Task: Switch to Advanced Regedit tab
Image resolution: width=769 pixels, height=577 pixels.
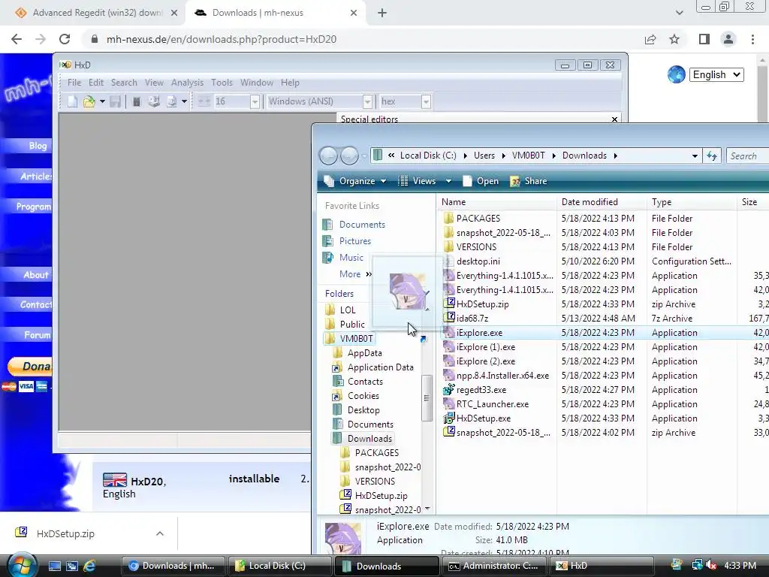Action: coord(96,13)
